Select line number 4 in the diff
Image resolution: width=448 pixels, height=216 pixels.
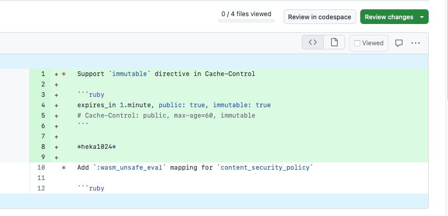[x=43, y=105]
